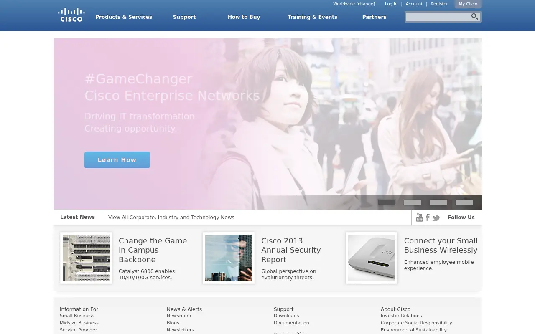Viewport: 535px width, 334px height.
Task: Click the Learn How button
Action: point(117,160)
